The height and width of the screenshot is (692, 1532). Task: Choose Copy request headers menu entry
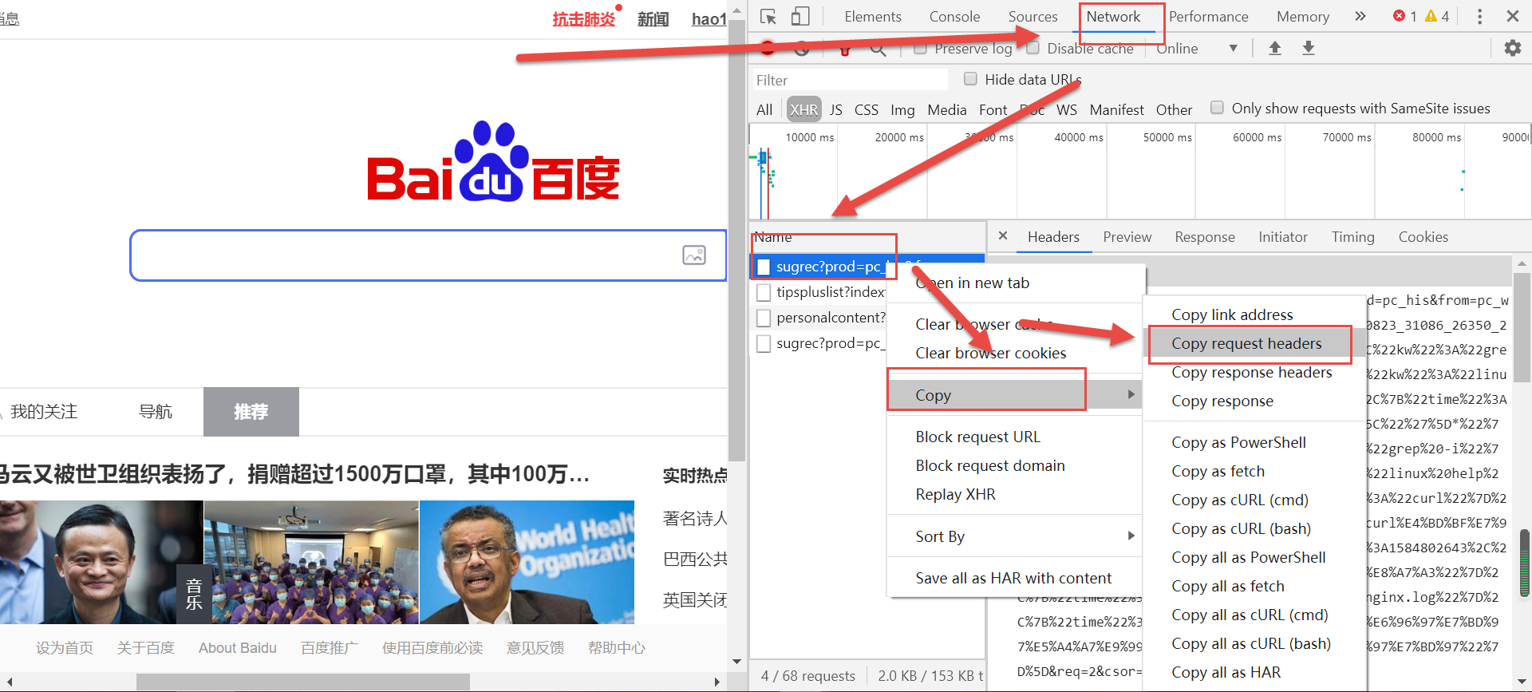coord(1246,343)
